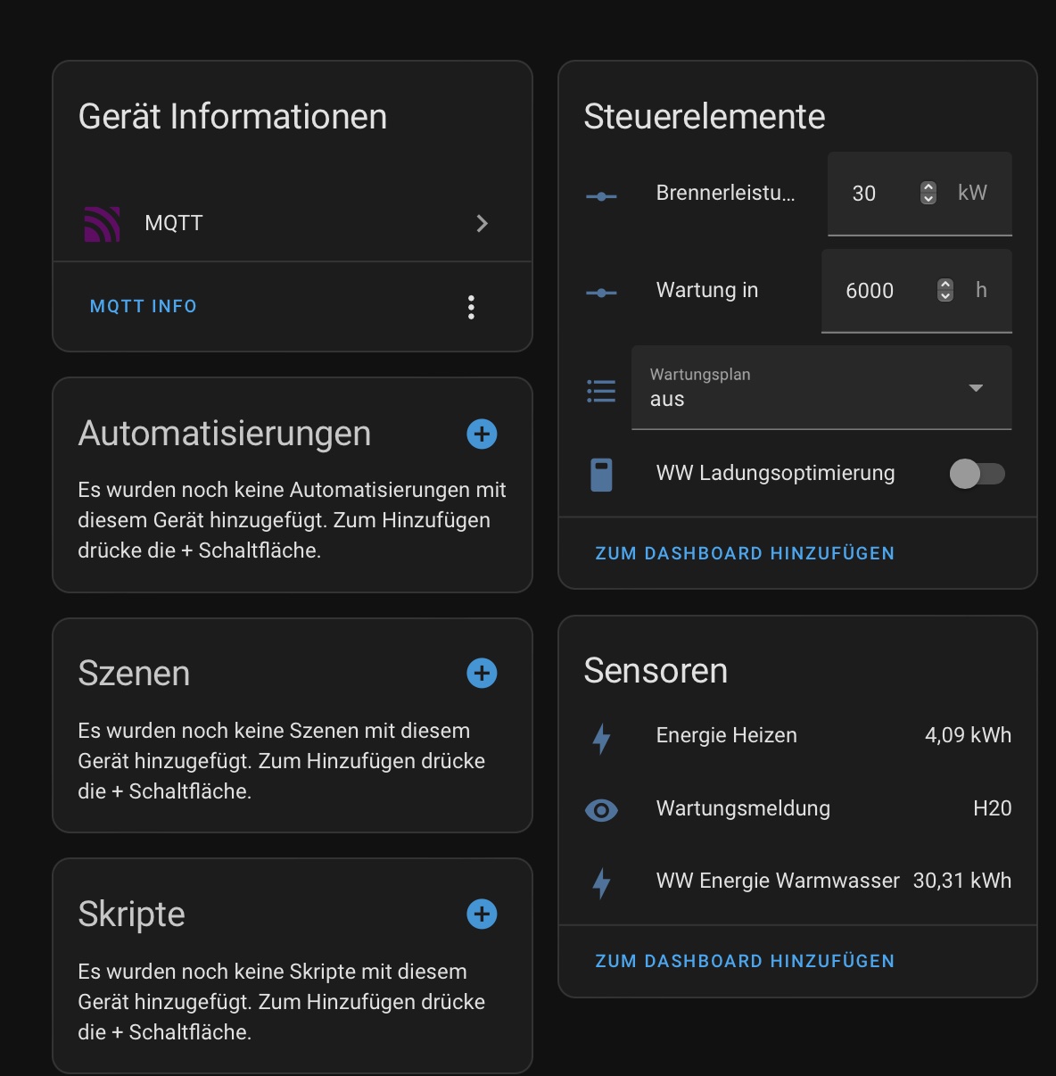Open the MQTT INFO link
This screenshot has height=1076, width=1056.
click(143, 306)
